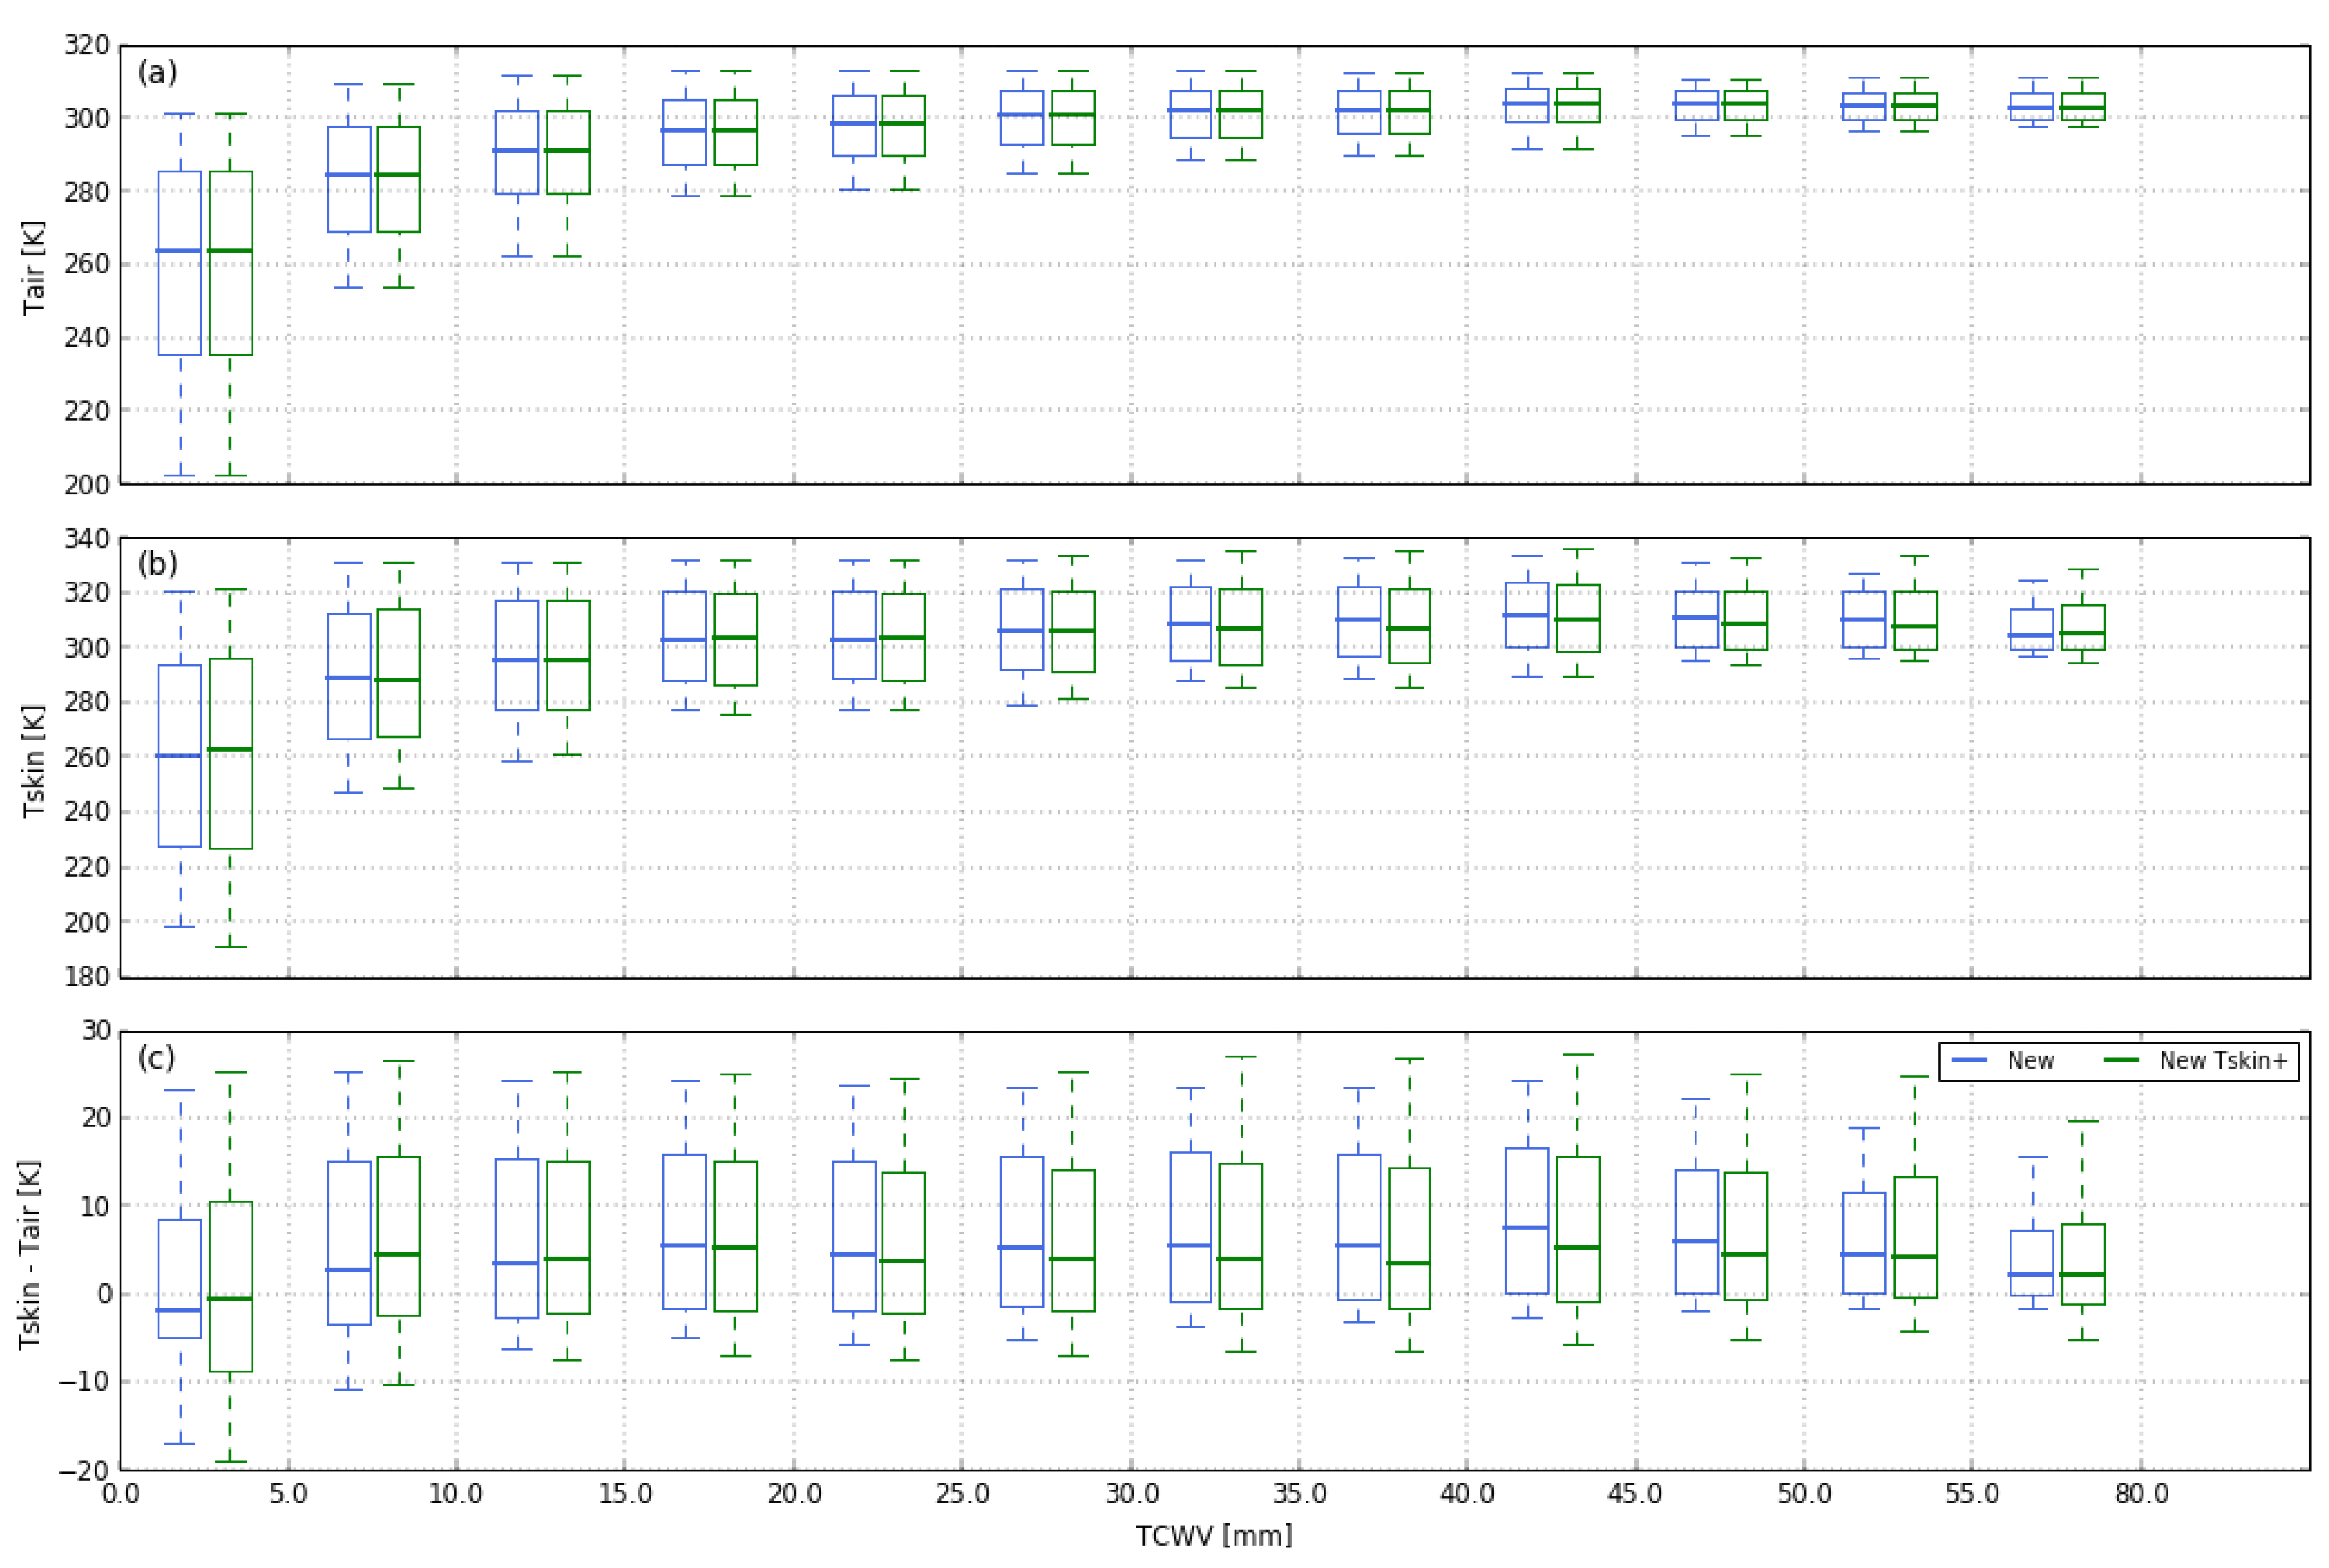
Task: Click first blue box in panel (a)
Action: (180, 300)
